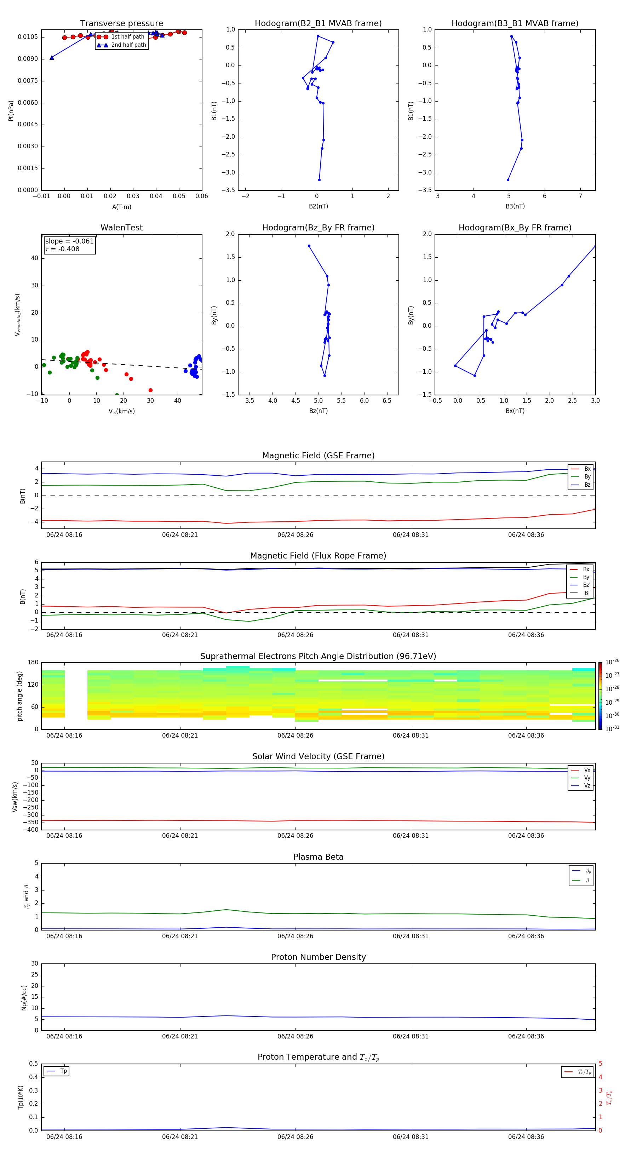Select the "1st half path" legend entry

[x=121, y=37]
